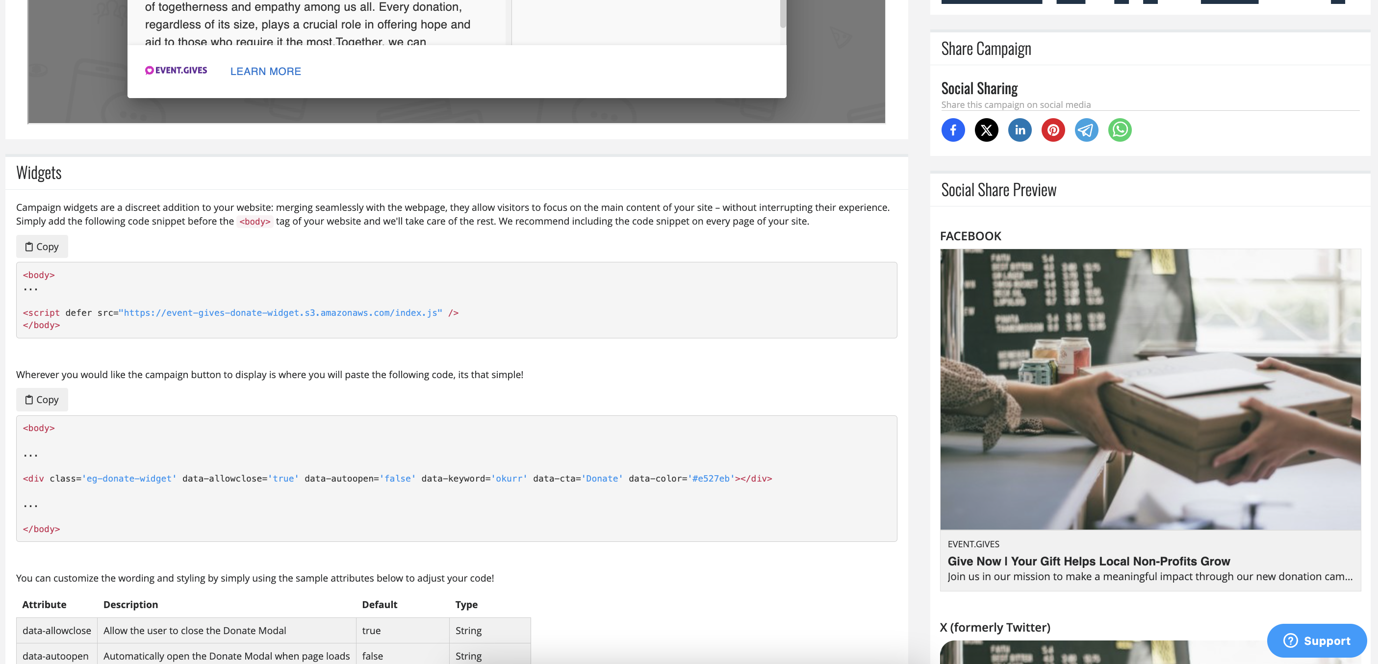The width and height of the screenshot is (1378, 664).
Task: Click the Attribute column header
Action: 45,604
